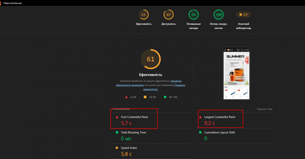Click the green circle beside Cumulative Layout Shift
The image size is (305, 159).
(200, 132)
